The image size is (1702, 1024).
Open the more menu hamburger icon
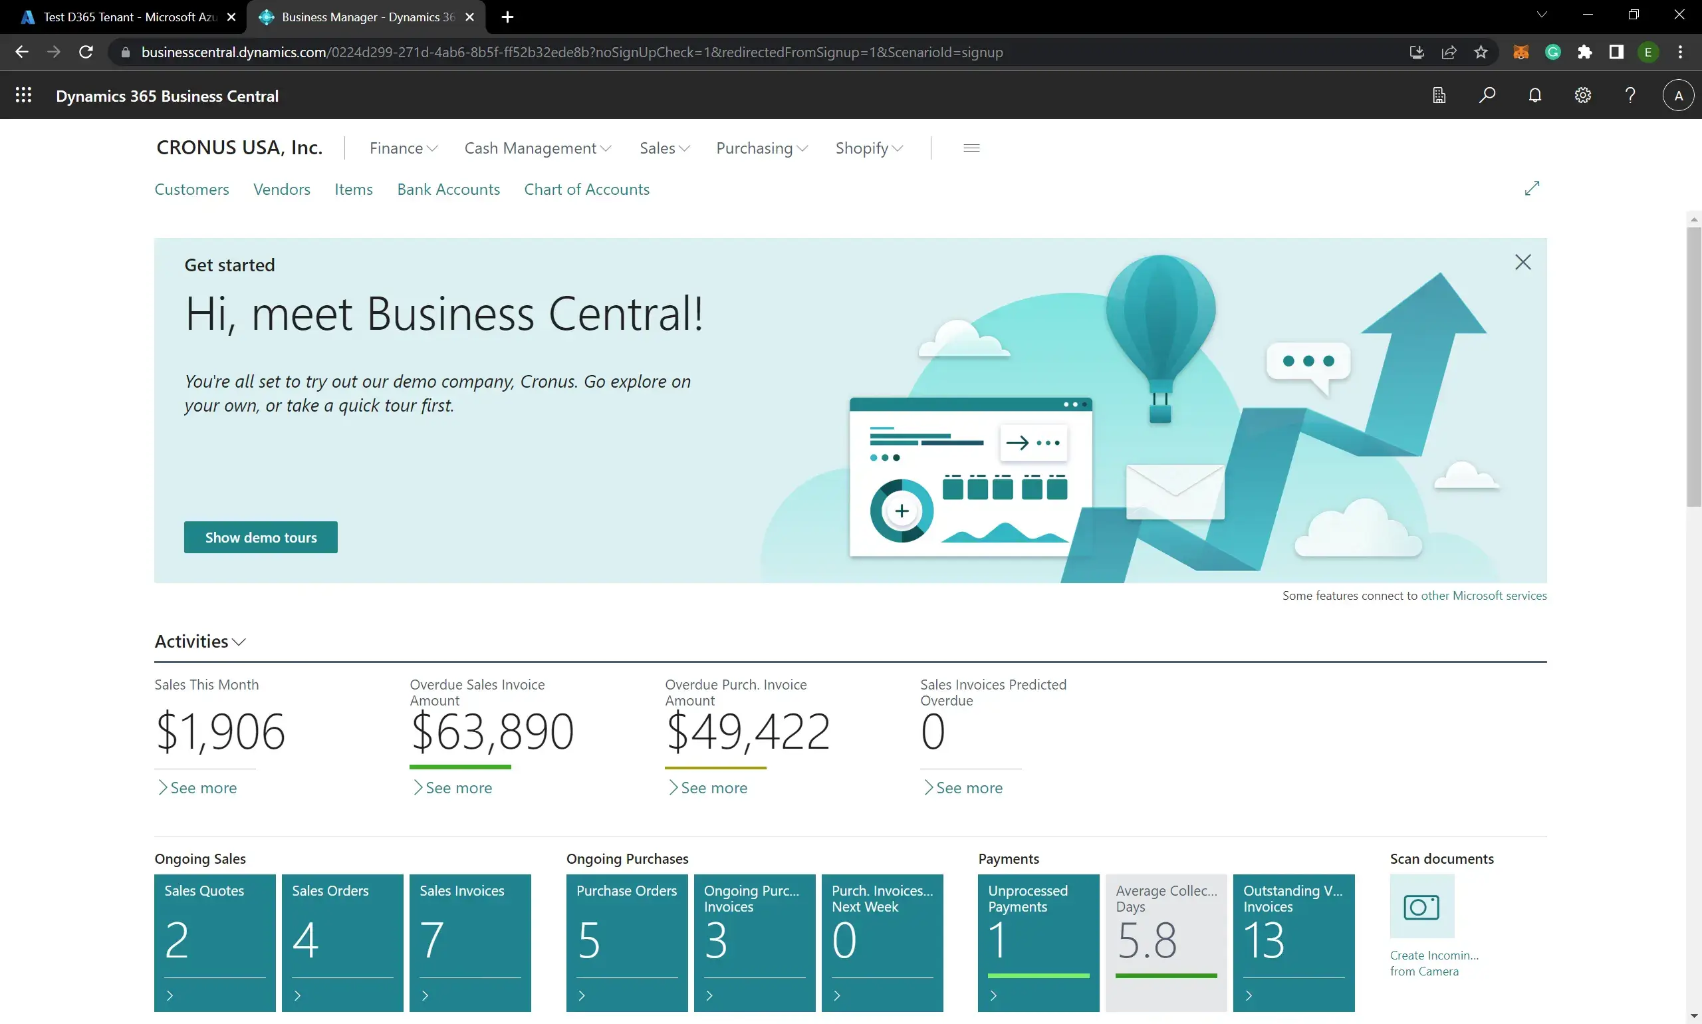(971, 148)
